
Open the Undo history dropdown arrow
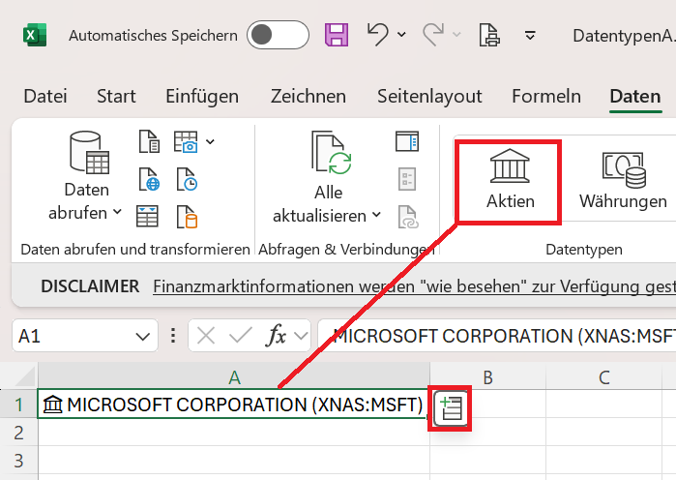coord(401,34)
